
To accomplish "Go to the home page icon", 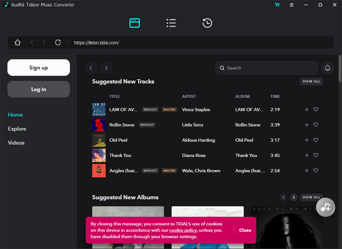I will (18, 42).
